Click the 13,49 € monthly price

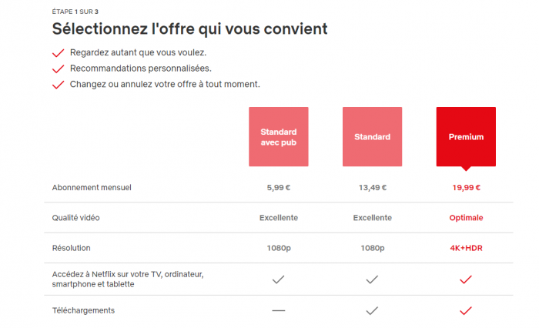click(x=372, y=188)
